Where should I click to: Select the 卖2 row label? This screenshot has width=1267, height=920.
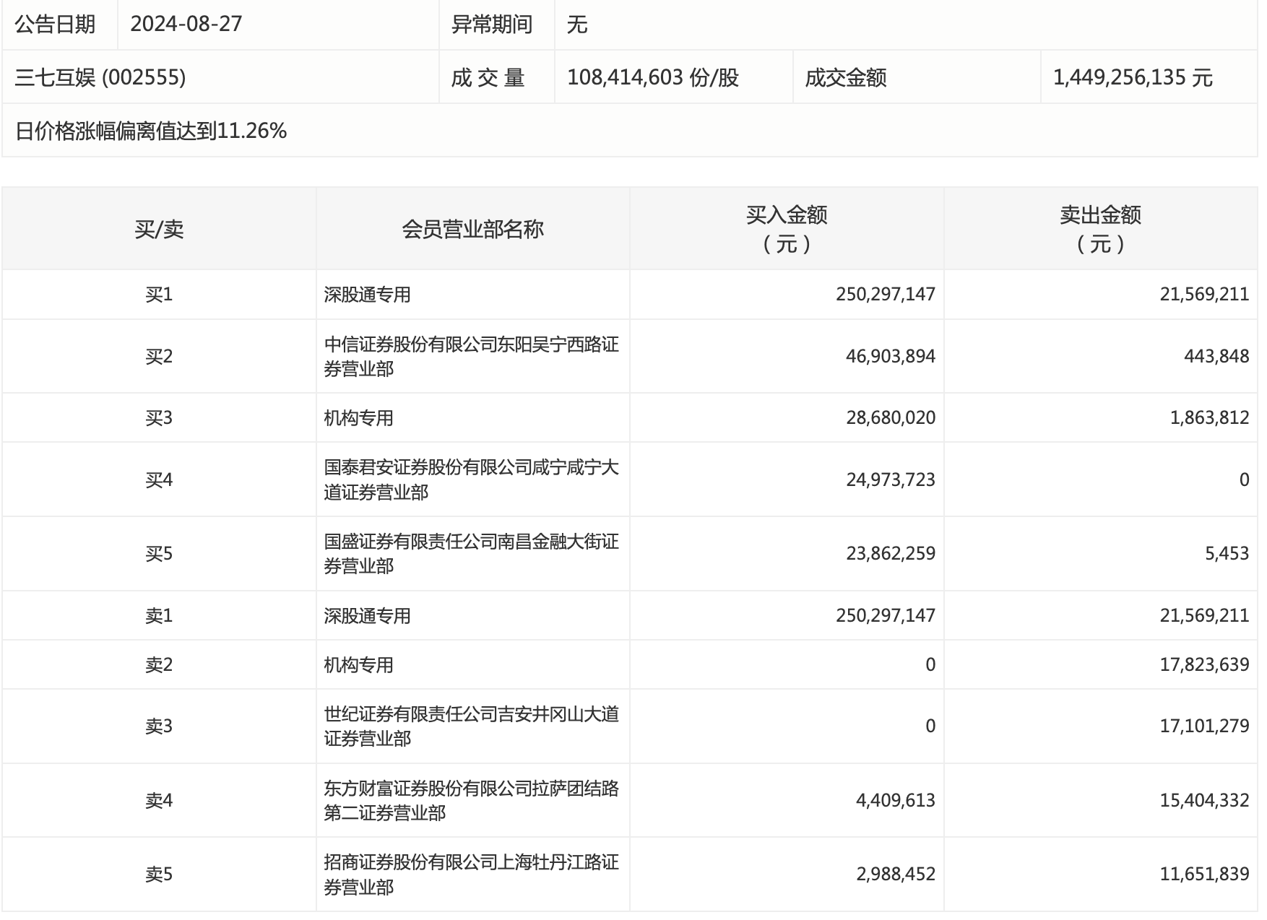coord(159,665)
